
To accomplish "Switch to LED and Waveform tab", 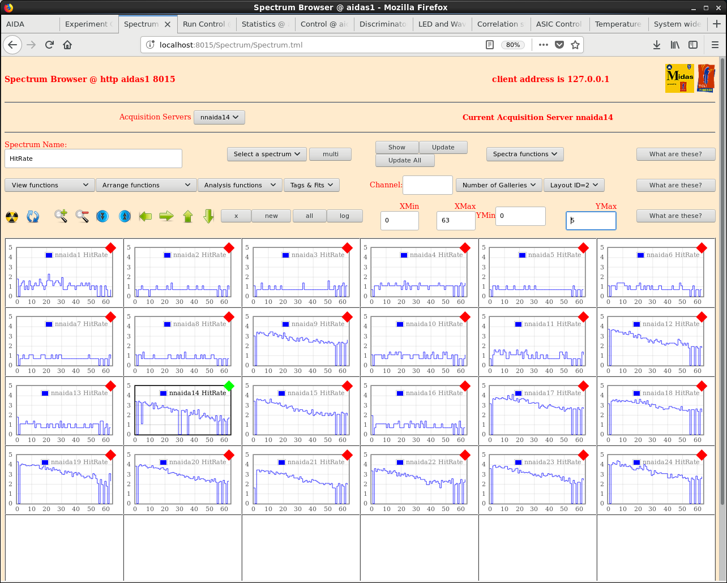I will click(442, 24).
